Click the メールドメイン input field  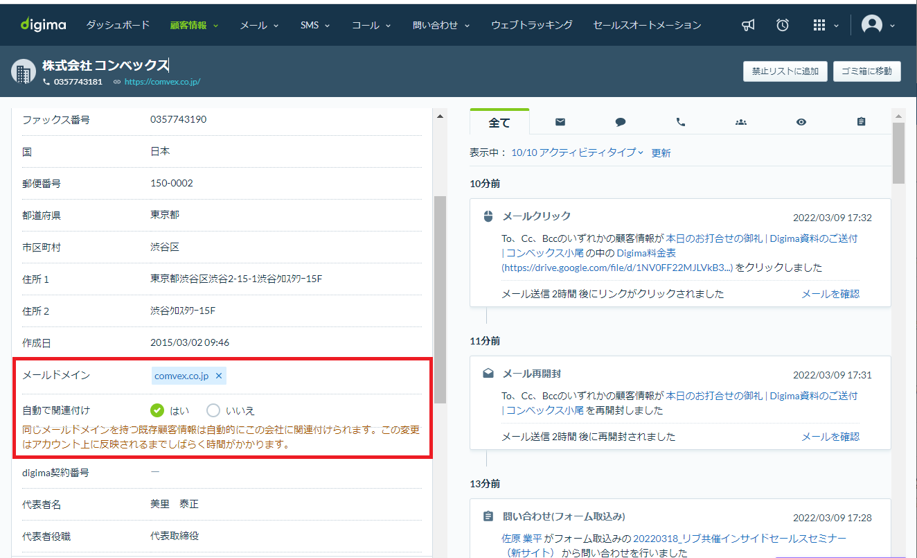pyautogui.click(x=285, y=376)
